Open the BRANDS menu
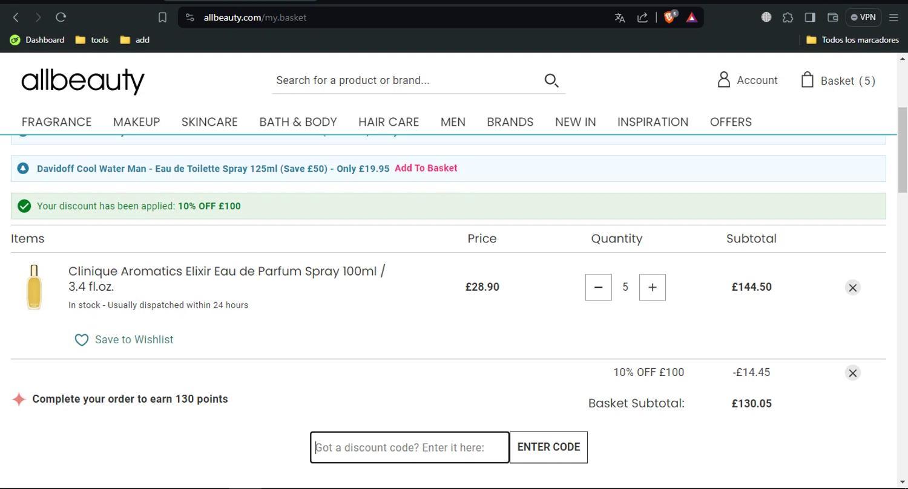Screen dimensions: 908x489 [x=510, y=122]
